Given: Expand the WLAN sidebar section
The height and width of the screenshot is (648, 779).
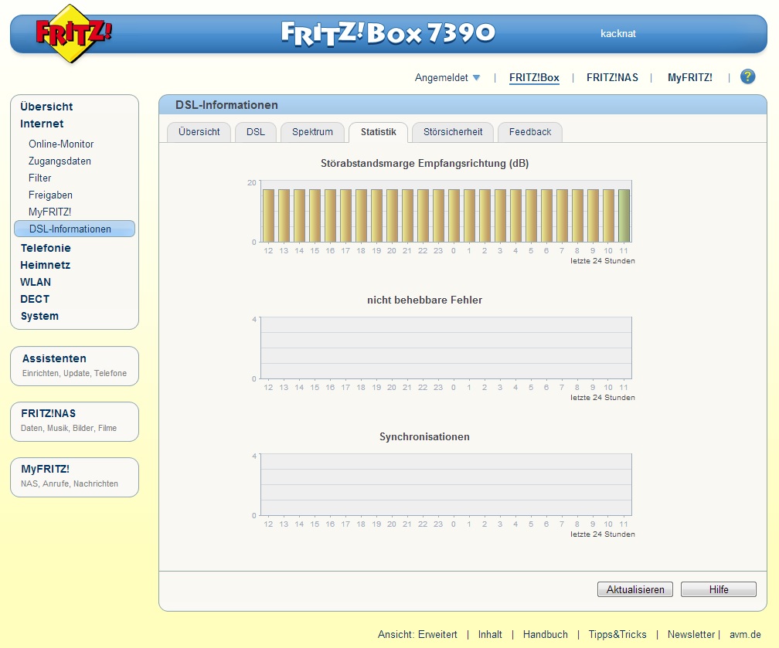Looking at the screenshot, I should [36, 282].
